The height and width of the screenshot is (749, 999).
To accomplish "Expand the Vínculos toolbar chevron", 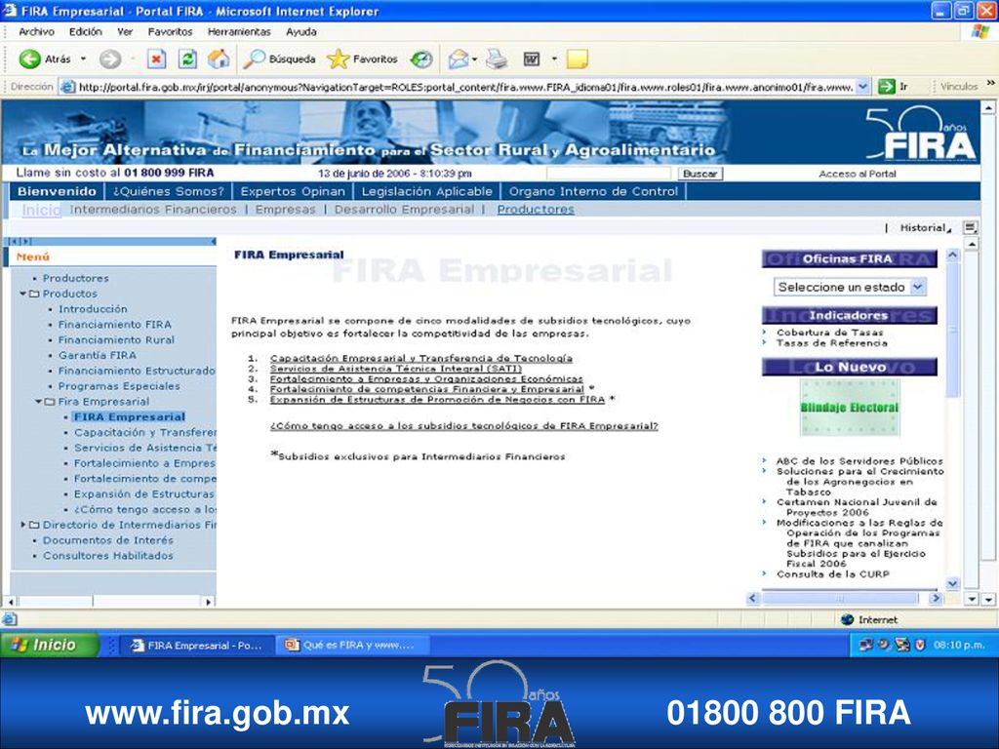I will point(991,84).
